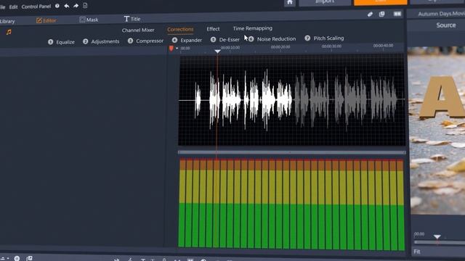Screen dimensions: 465x261
Task: Choose the Adjustments correction
Action: (101, 41)
